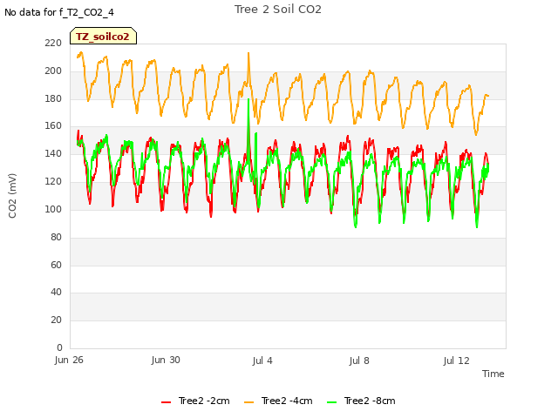Click the Jun 26 x-axis tick label

(69, 360)
